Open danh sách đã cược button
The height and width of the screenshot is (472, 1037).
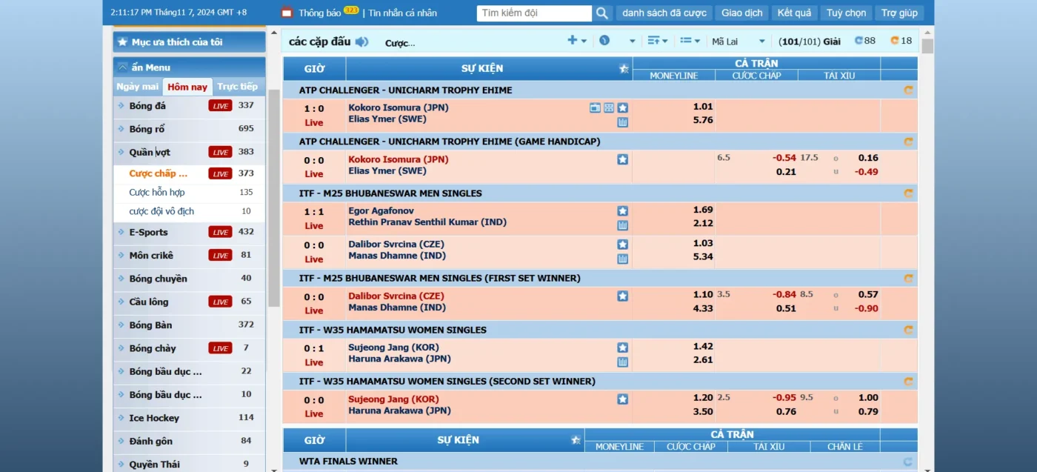pyautogui.click(x=664, y=13)
